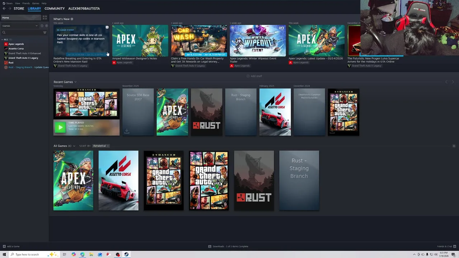This screenshot has width=459, height=258.
Task: Open Task View on the taskbar
Action: coord(65,254)
